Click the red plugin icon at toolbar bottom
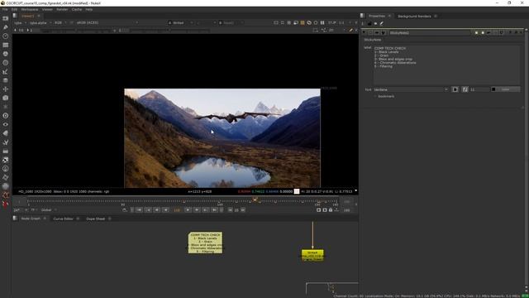Viewport: 529px width, 298px height. tap(6, 204)
